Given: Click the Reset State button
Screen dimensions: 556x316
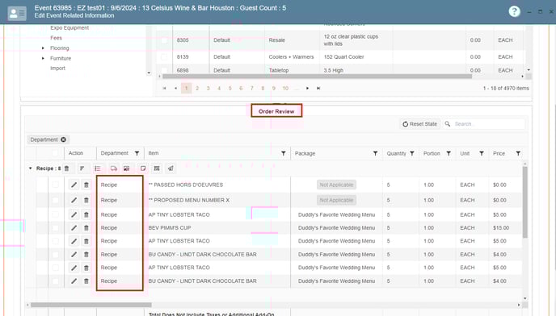Looking at the screenshot, I should [x=420, y=124].
